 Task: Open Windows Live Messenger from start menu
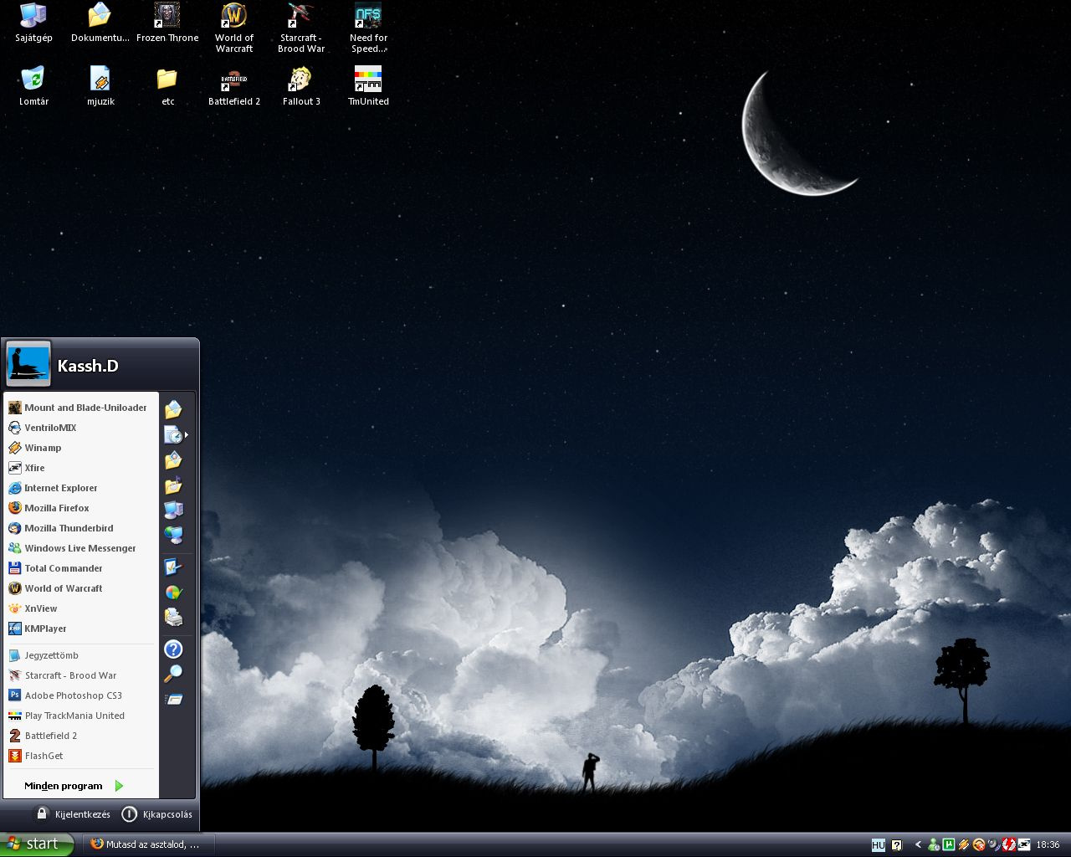[x=80, y=548]
